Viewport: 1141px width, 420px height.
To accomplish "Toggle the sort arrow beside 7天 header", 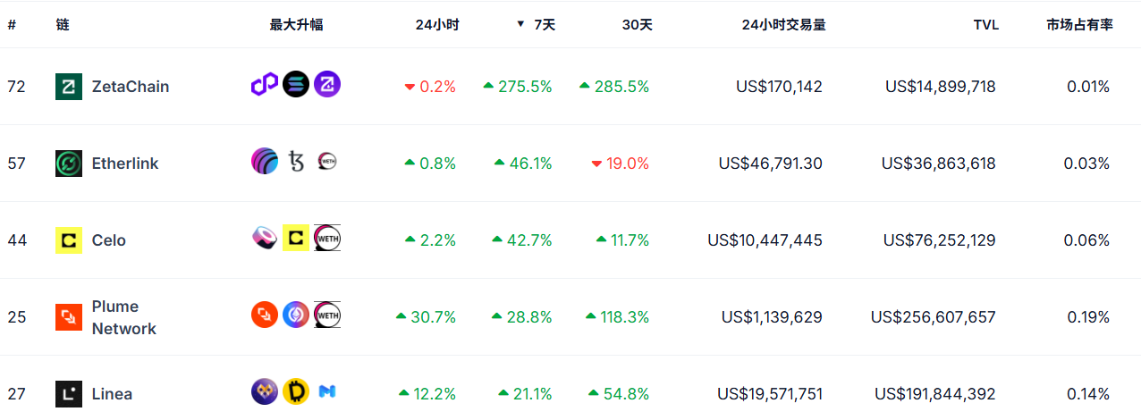I will [x=520, y=24].
